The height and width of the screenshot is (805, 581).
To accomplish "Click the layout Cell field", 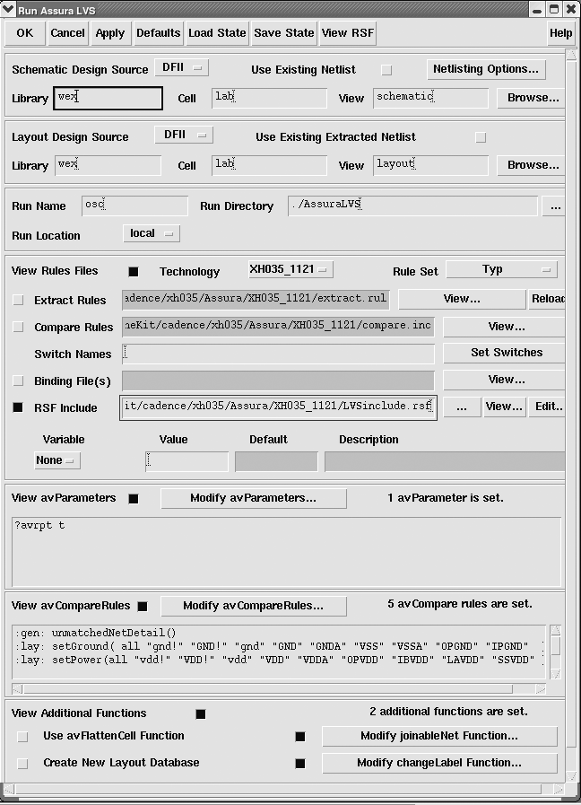I will (x=269, y=165).
